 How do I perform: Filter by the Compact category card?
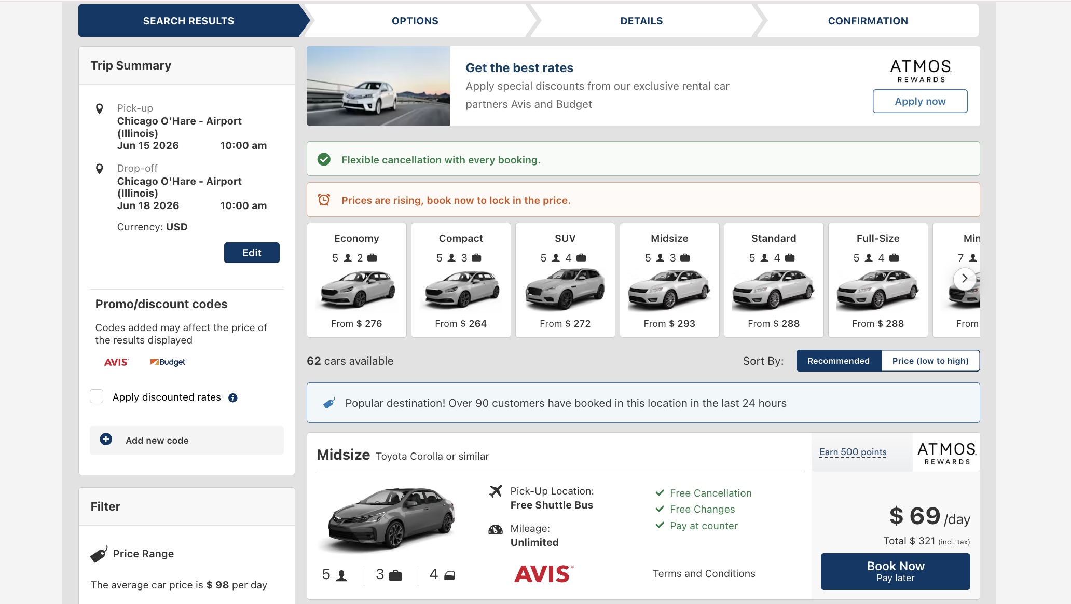click(x=461, y=280)
